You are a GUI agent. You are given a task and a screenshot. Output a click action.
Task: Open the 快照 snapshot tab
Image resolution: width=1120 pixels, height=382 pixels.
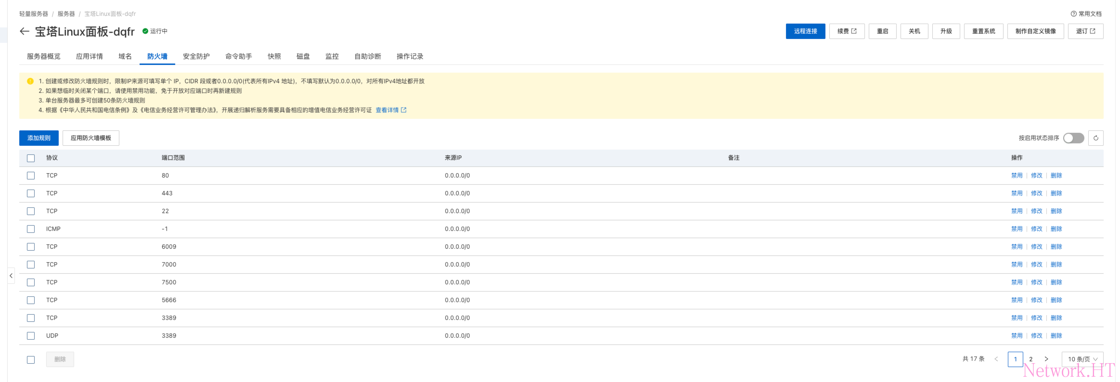[x=274, y=56]
